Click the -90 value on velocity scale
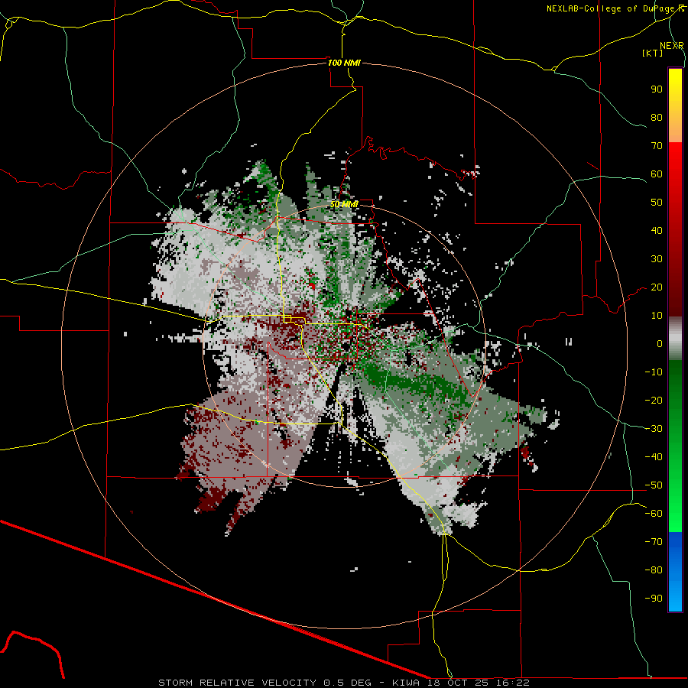 (654, 599)
